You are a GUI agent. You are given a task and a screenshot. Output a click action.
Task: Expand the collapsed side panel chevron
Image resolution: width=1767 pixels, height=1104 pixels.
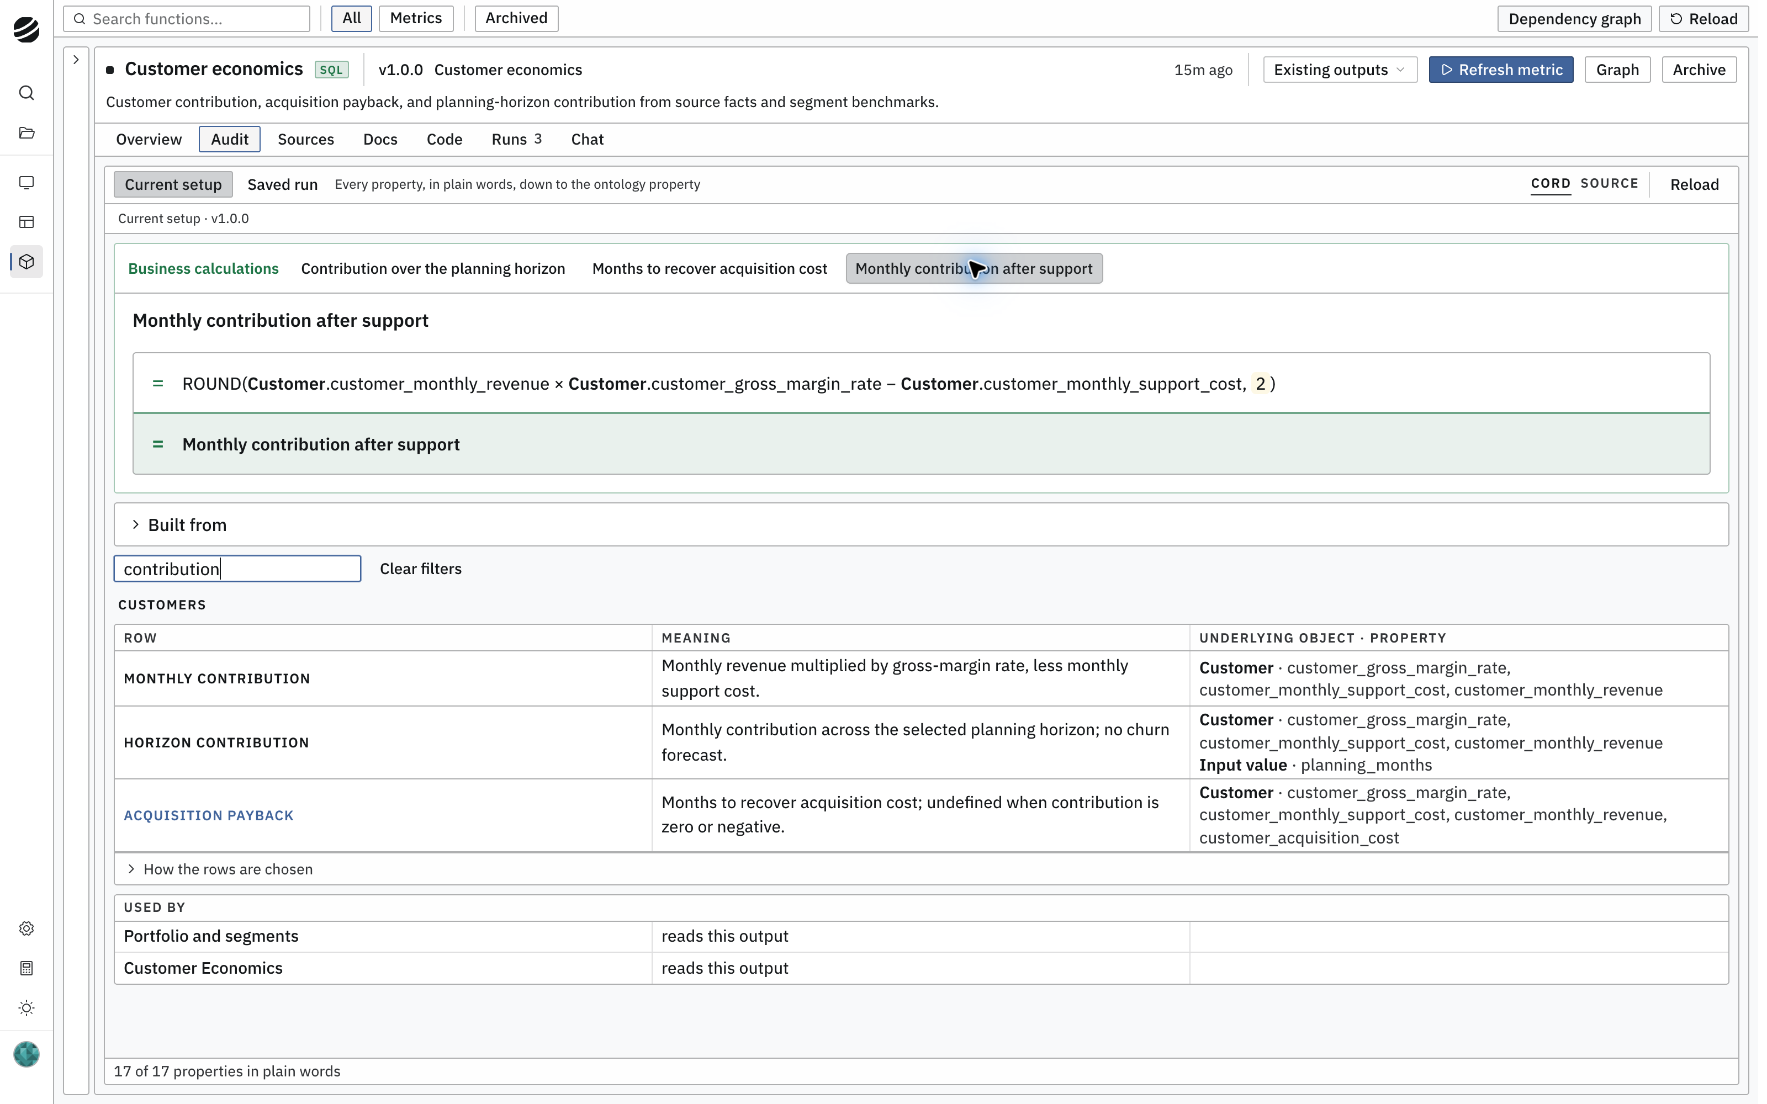pos(76,60)
